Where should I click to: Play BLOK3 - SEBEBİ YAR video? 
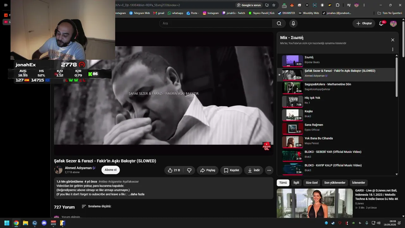pyautogui.click(x=336, y=156)
